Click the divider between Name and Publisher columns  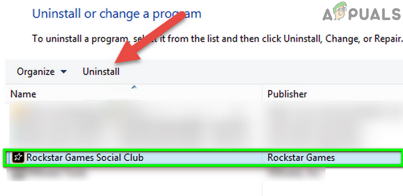click(262, 94)
